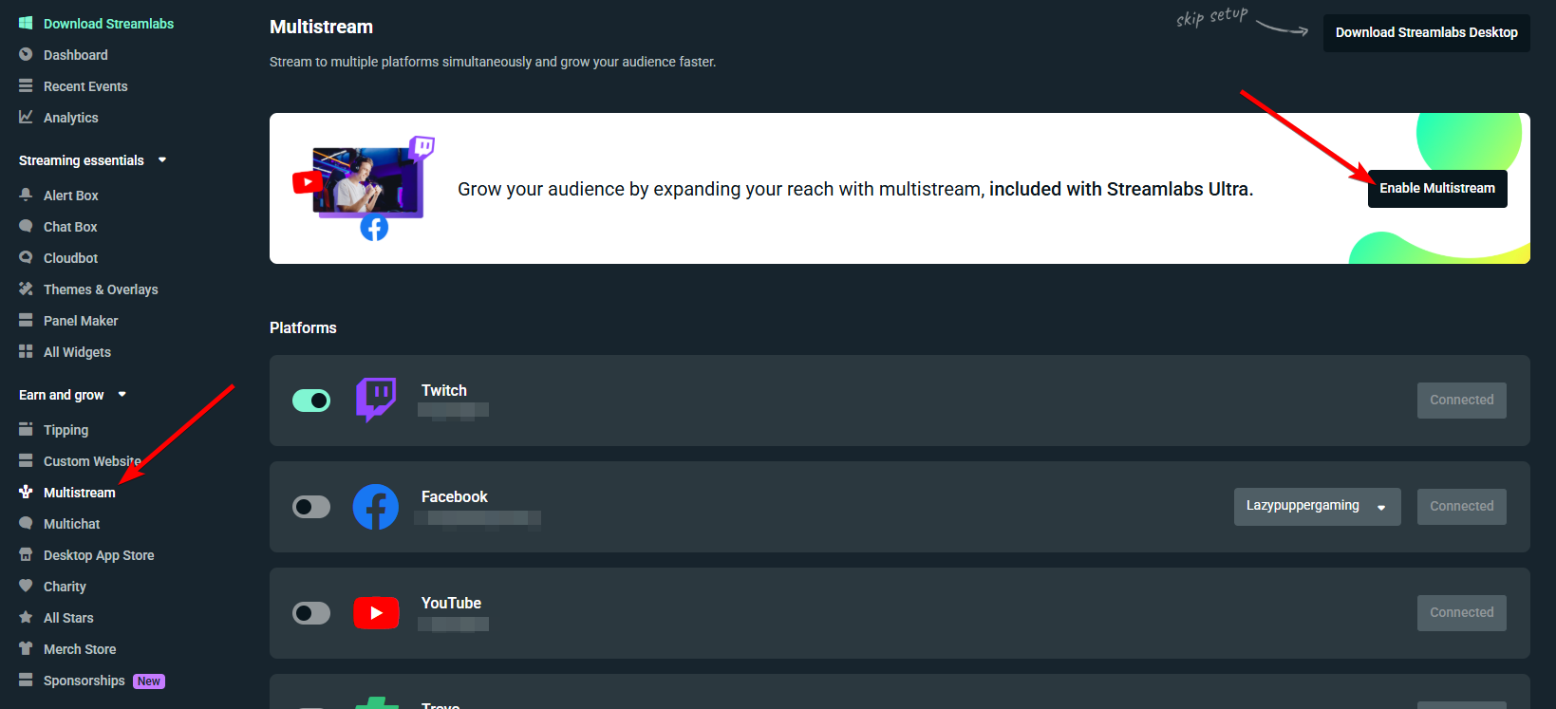The width and height of the screenshot is (1556, 709).
Task: Open Multichat in the sidebar
Action: coord(71,524)
